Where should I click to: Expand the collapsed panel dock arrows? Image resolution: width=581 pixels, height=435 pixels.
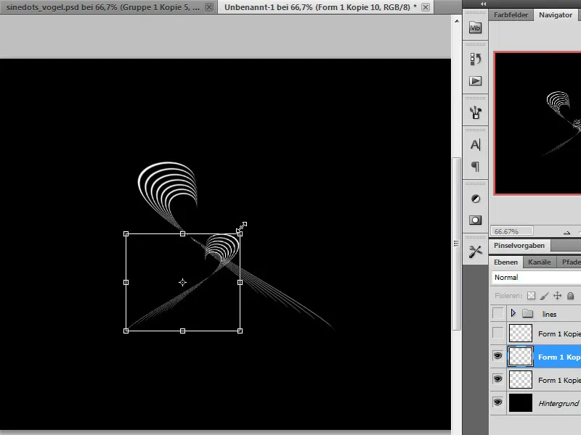pos(483,4)
